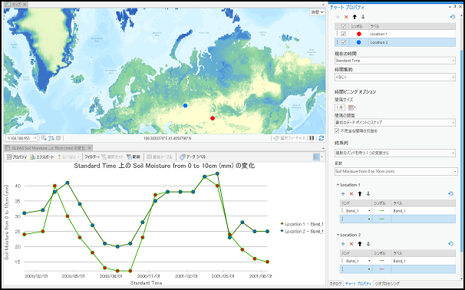This screenshot has height=290, width=465.
Task: Move series up with black arrow
Action: pyautogui.click(x=355, y=17)
